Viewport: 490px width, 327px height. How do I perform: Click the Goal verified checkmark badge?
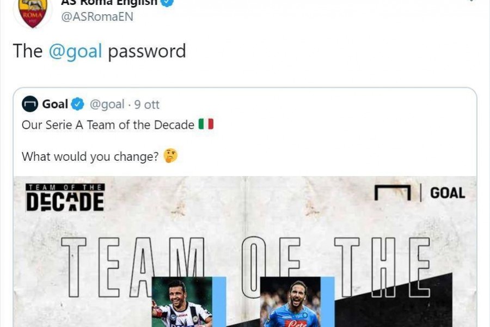click(x=77, y=104)
